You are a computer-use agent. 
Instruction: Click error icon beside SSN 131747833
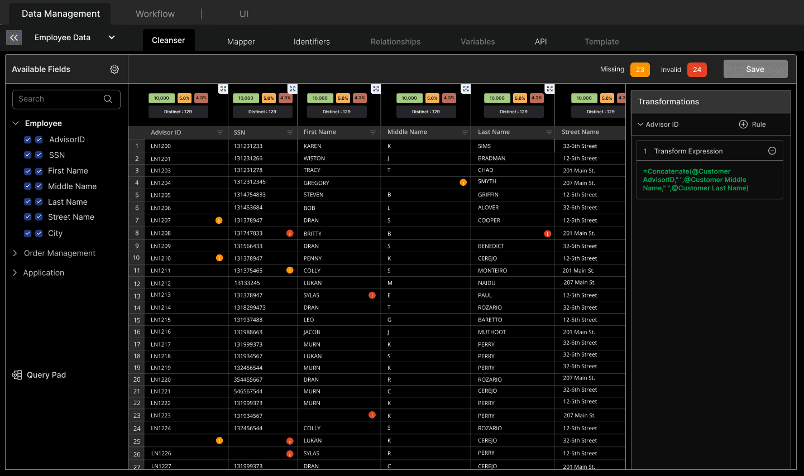tap(290, 233)
